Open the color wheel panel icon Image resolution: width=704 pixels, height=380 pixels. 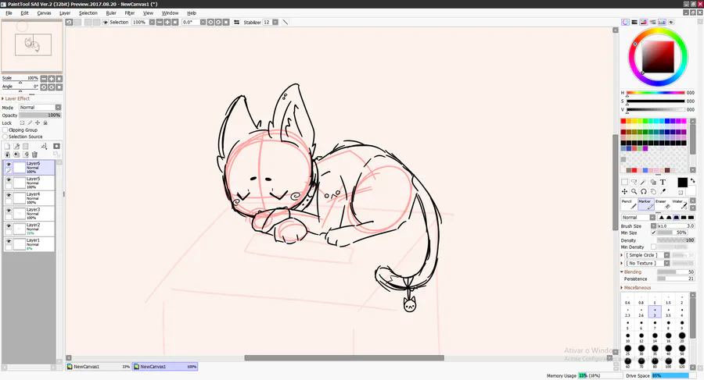[x=626, y=22]
